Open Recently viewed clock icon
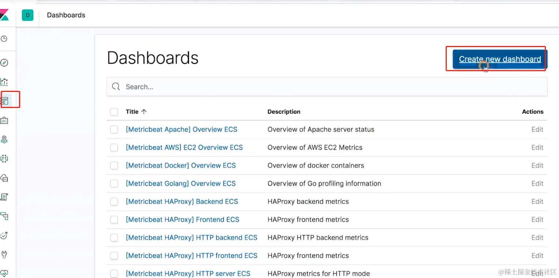The height and width of the screenshot is (278, 559). pos(4,39)
